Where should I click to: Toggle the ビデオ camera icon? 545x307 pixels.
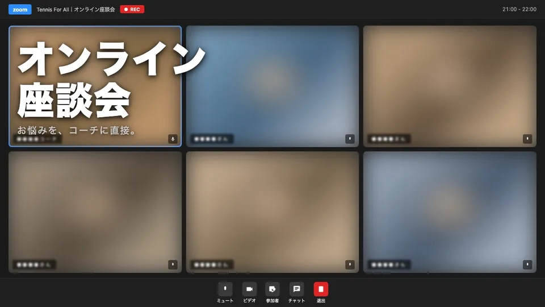point(249,289)
